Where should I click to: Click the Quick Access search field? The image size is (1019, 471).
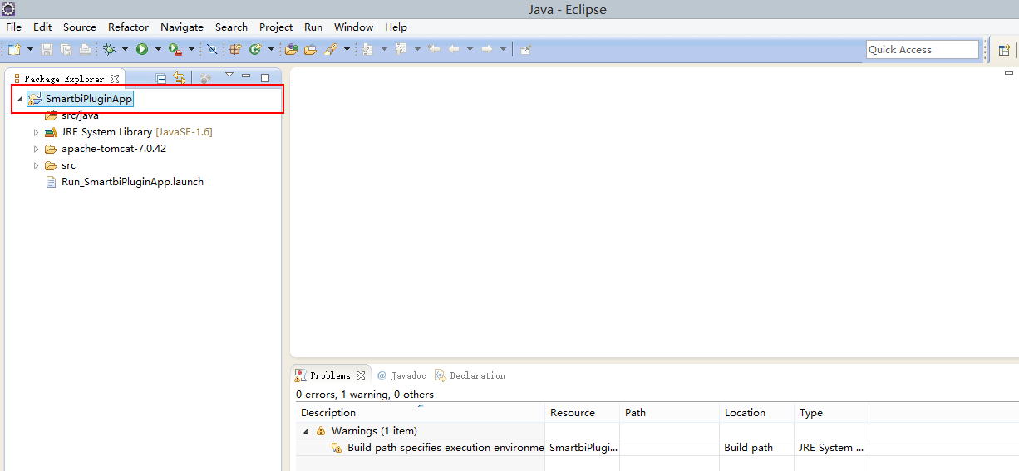(923, 50)
